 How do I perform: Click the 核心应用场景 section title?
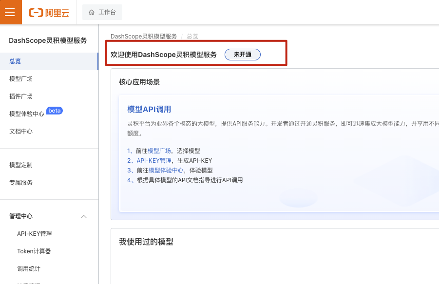pyautogui.click(x=139, y=82)
